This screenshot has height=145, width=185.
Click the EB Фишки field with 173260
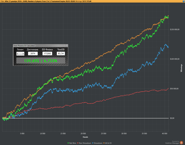pyautogui.click(x=47, y=53)
